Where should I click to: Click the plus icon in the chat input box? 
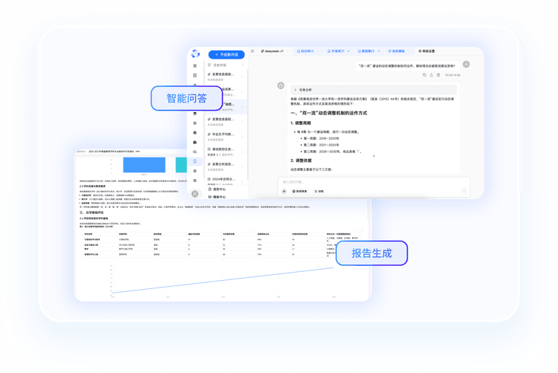pos(284,191)
